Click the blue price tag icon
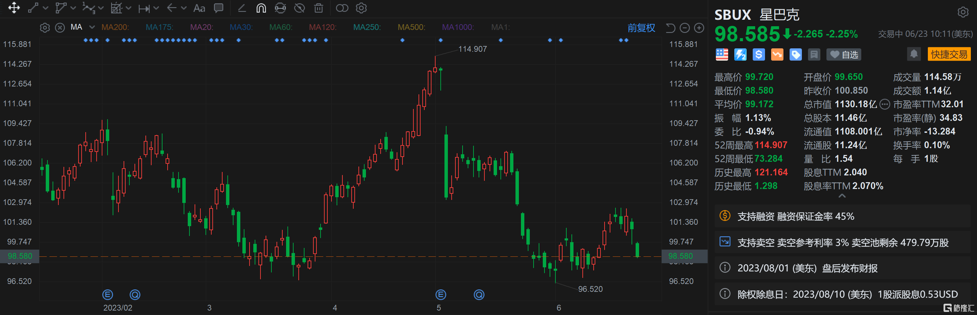The width and height of the screenshot is (977, 315). click(x=796, y=54)
